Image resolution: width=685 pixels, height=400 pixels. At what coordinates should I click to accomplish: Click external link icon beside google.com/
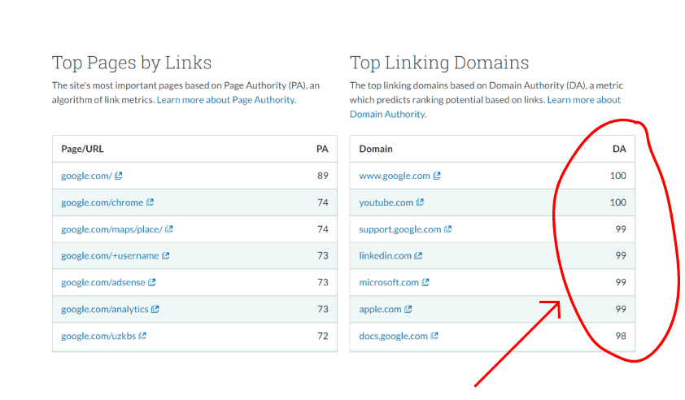point(119,176)
